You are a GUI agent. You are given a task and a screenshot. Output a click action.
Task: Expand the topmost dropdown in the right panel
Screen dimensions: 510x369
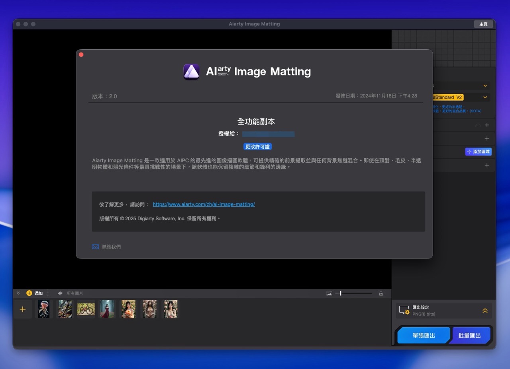pos(485,85)
